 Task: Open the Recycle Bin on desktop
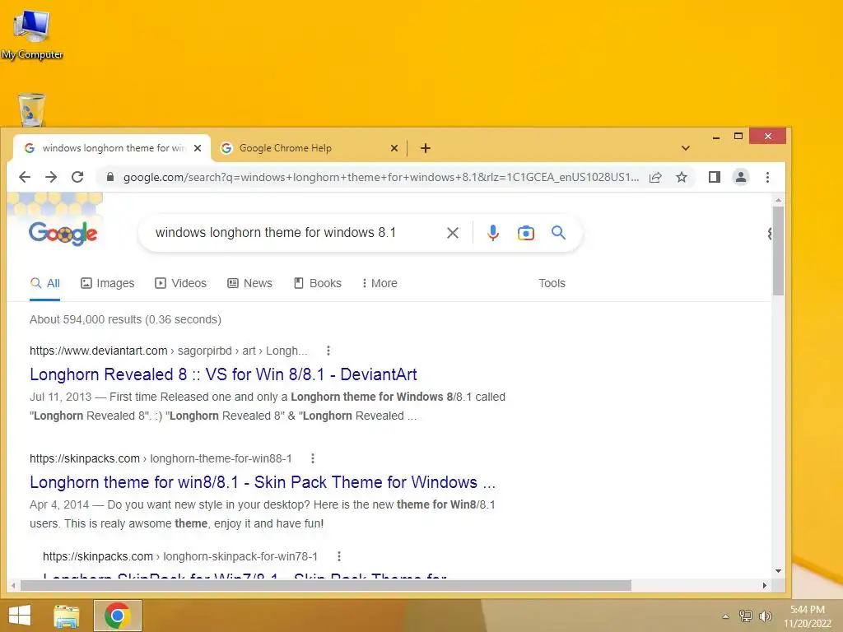pyautogui.click(x=32, y=109)
